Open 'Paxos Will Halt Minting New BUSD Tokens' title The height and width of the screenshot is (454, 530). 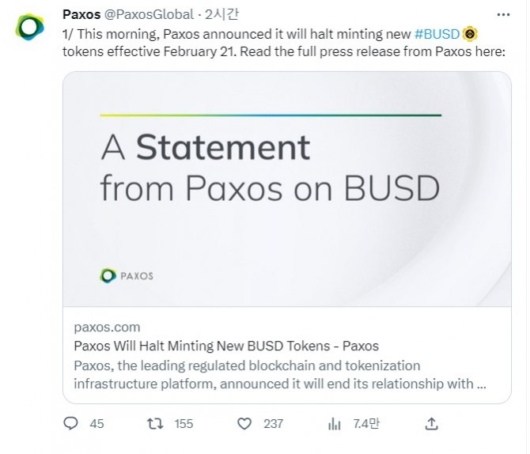tap(225, 346)
